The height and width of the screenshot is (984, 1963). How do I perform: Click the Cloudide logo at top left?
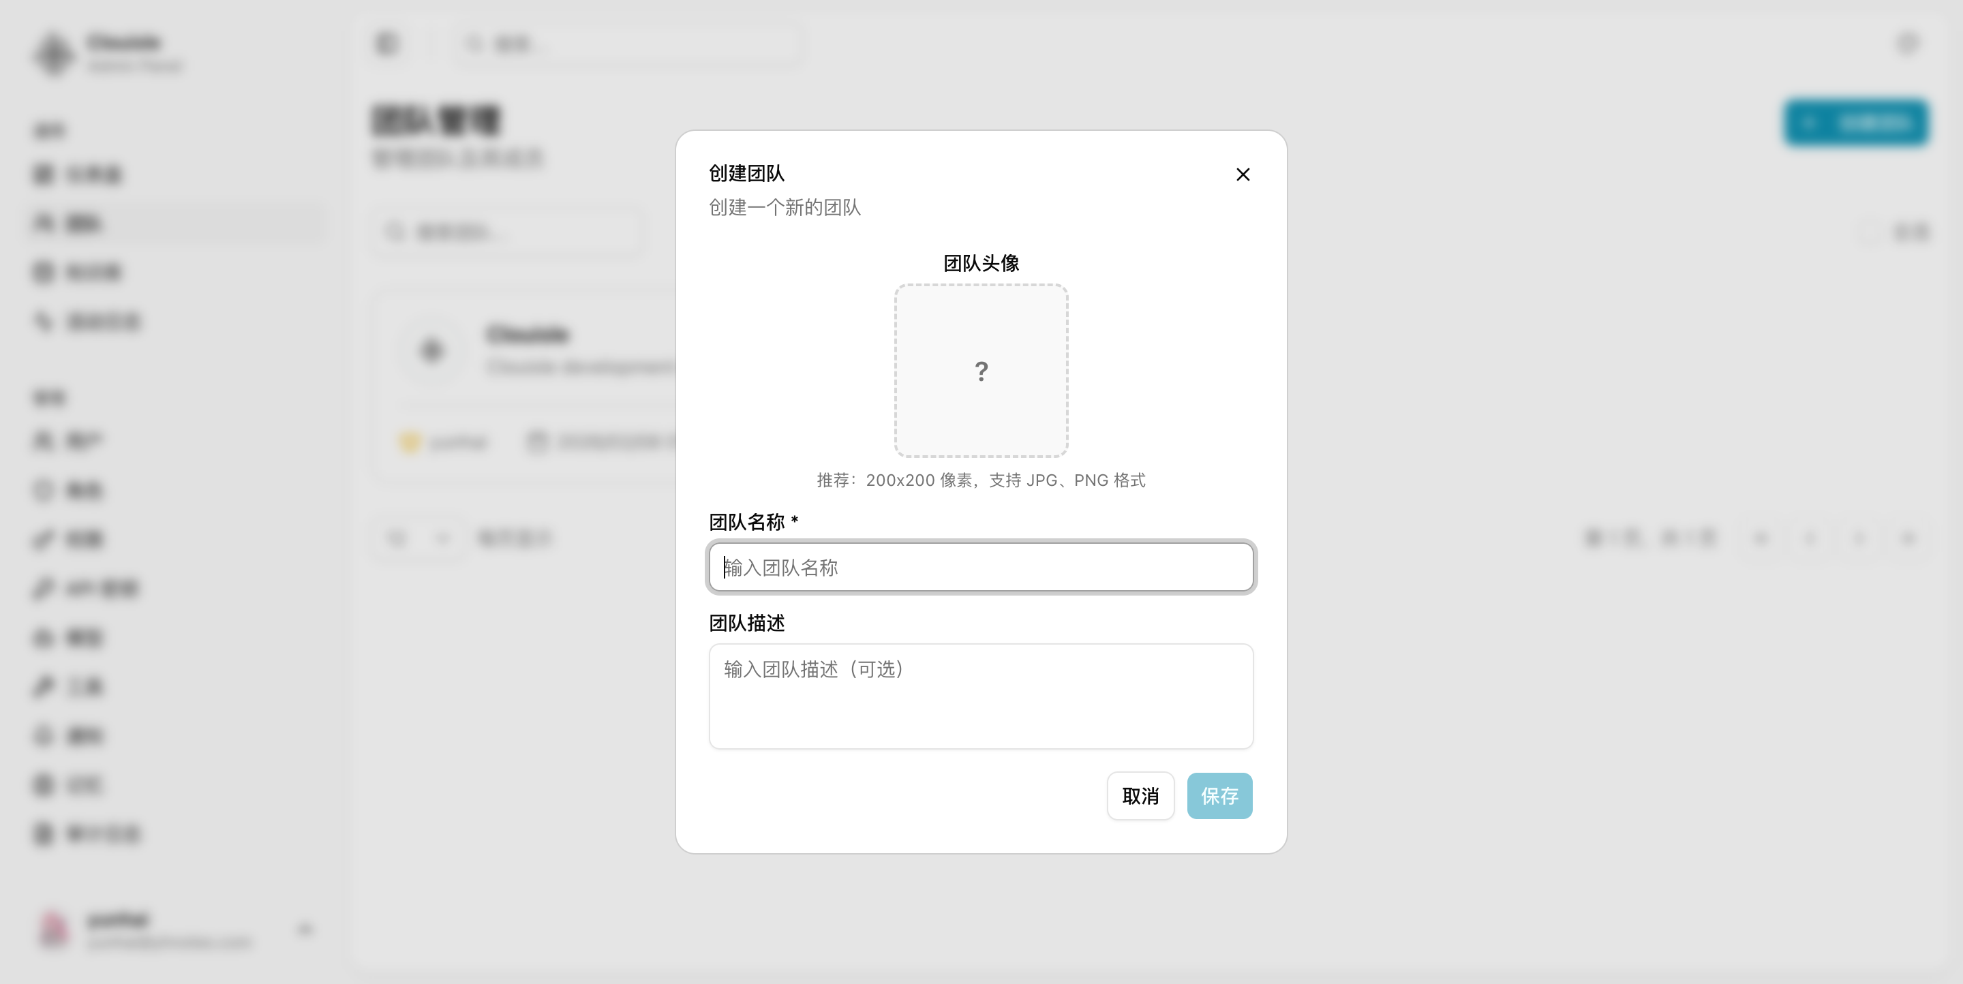tap(53, 53)
